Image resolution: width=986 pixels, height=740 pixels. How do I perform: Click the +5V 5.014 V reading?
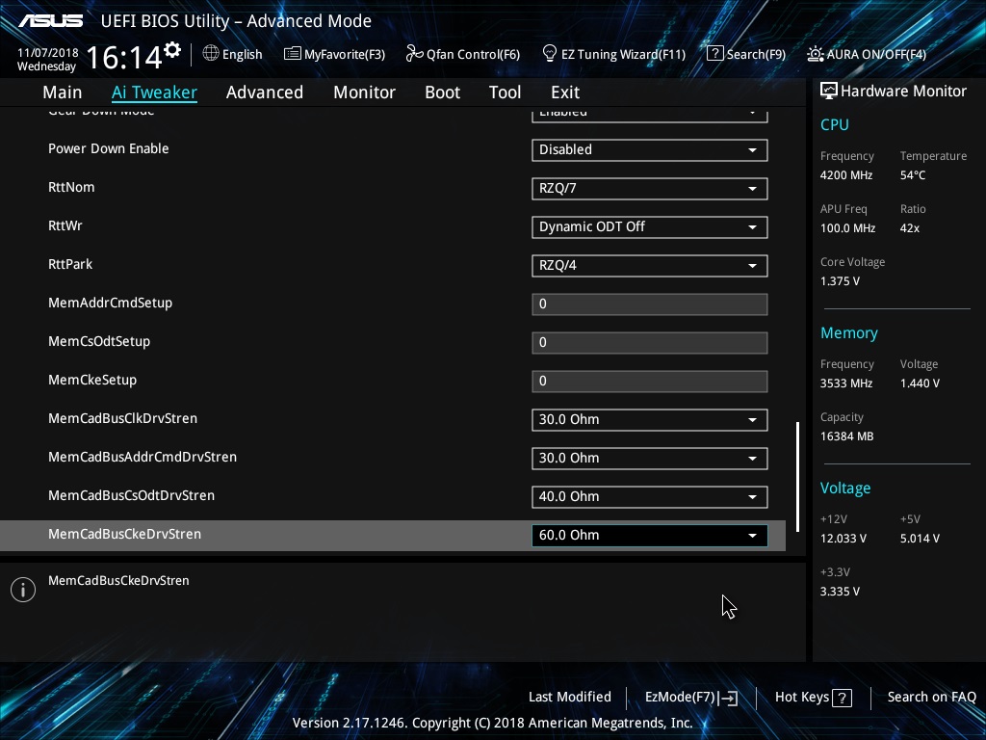click(920, 539)
